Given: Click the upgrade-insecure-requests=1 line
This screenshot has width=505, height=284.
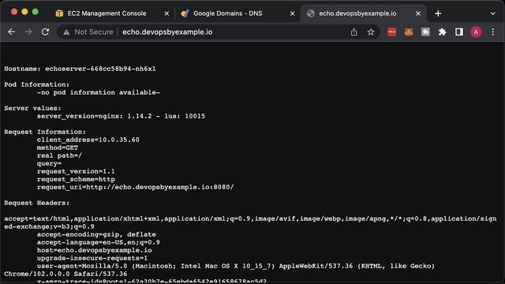Looking at the screenshot, I should (92, 258).
